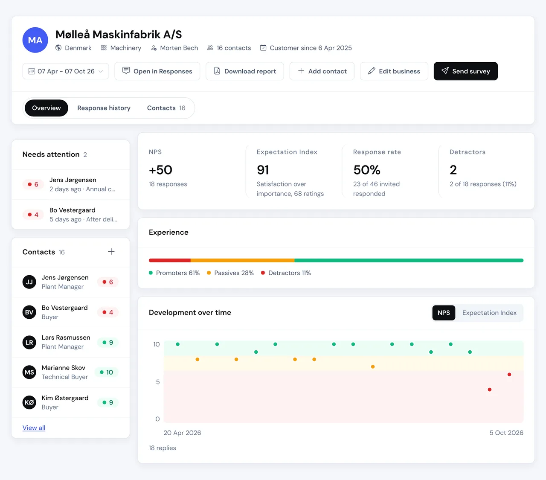Click orange passives segment of Experience bar
The width and height of the screenshot is (546, 480).
point(242,260)
